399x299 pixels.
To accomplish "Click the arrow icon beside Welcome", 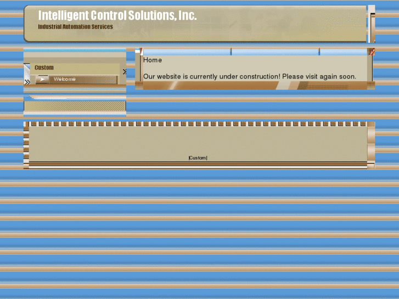I will (42, 80).
